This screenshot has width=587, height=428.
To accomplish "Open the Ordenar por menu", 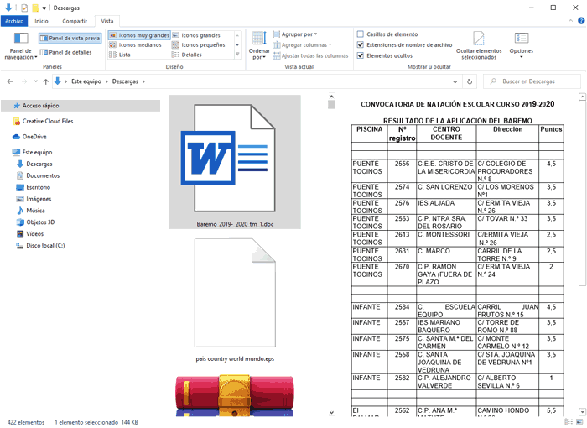I will tap(259, 46).
